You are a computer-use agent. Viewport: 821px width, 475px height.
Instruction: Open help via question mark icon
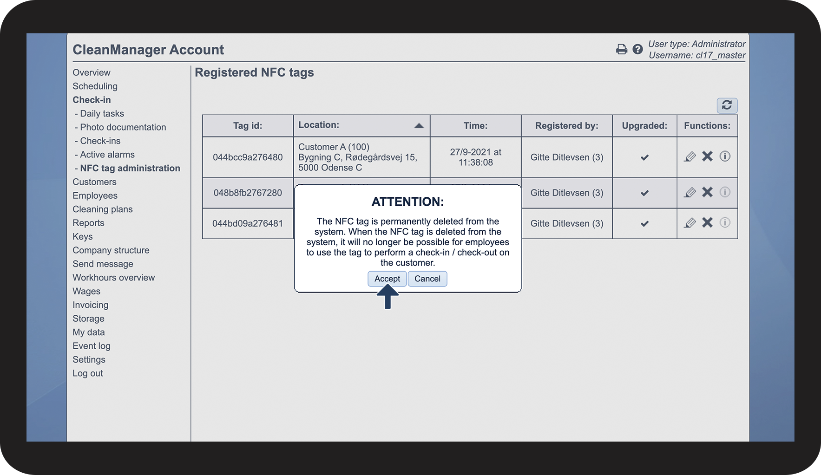click(637, 49)
